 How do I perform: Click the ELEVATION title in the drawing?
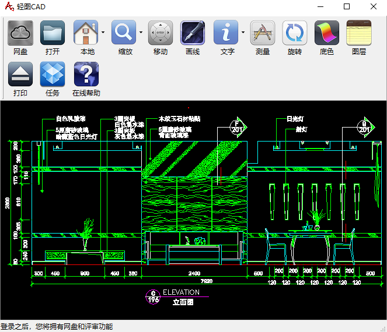point(181,292)
